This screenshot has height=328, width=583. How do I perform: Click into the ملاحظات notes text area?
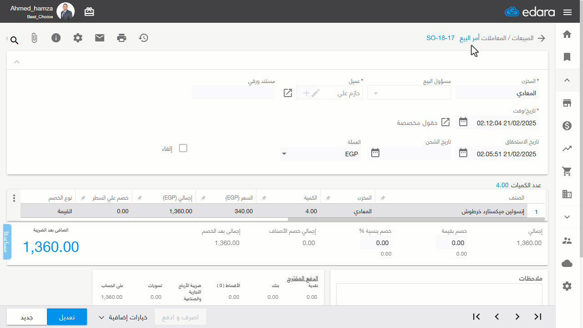pyautogui.click(x=439, y=294)
